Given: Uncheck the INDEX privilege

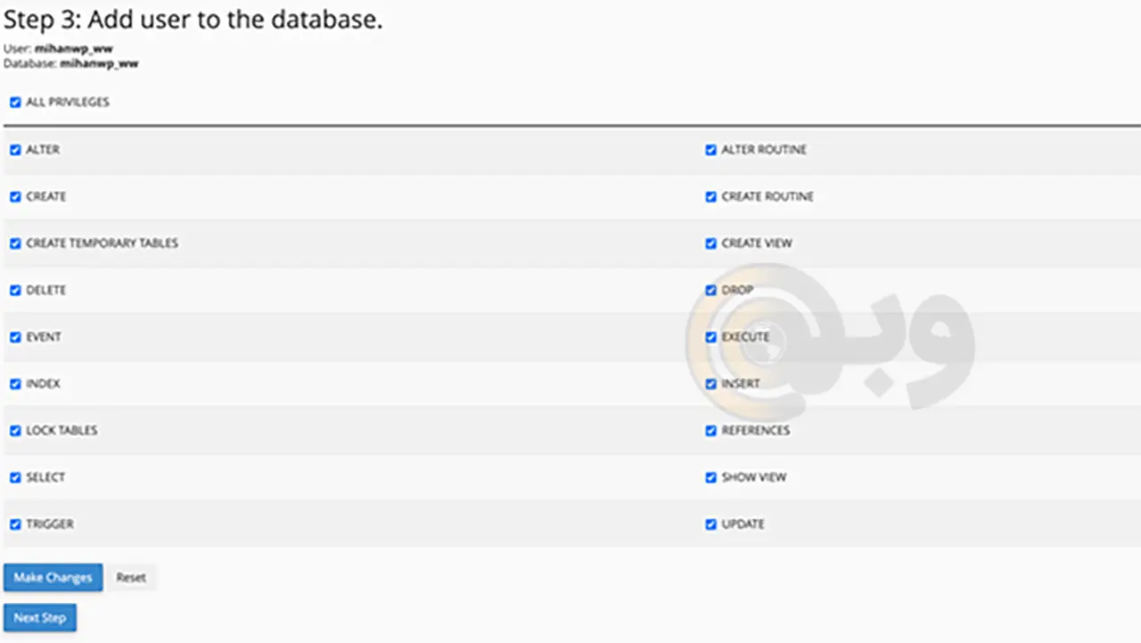Looking at the screenshot, I should (15, 384).
